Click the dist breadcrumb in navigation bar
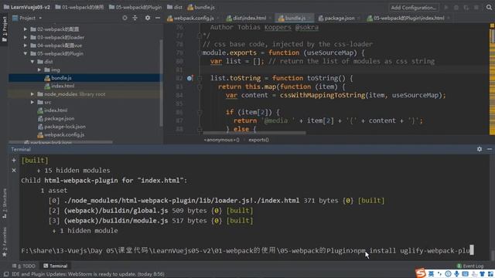 click(x=175, y=7)
